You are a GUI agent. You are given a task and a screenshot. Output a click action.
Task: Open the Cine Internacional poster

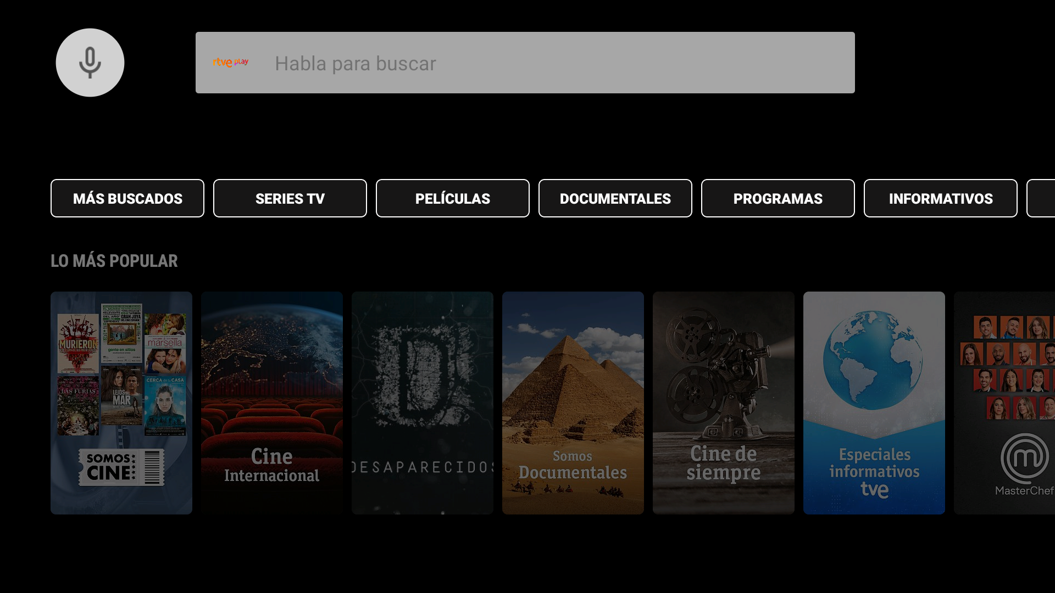point(272,403)
